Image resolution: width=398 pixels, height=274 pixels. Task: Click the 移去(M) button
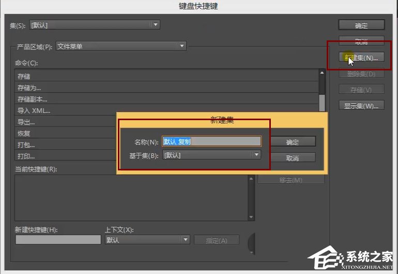291,180
